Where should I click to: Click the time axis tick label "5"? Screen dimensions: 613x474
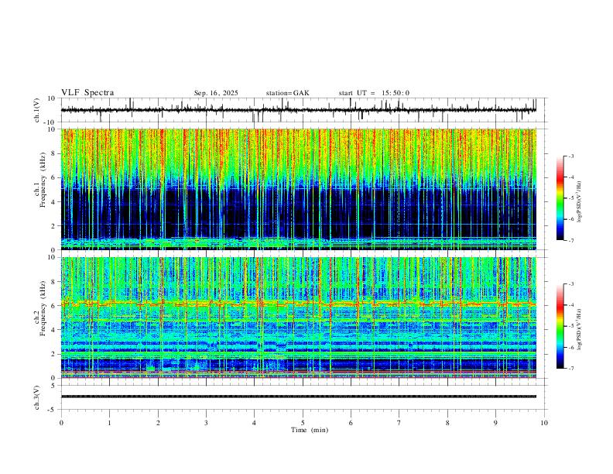[x=303, y=423]
